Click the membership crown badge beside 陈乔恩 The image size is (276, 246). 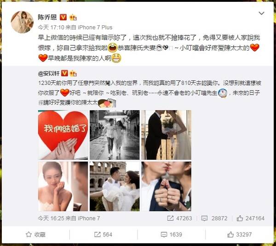73,17
